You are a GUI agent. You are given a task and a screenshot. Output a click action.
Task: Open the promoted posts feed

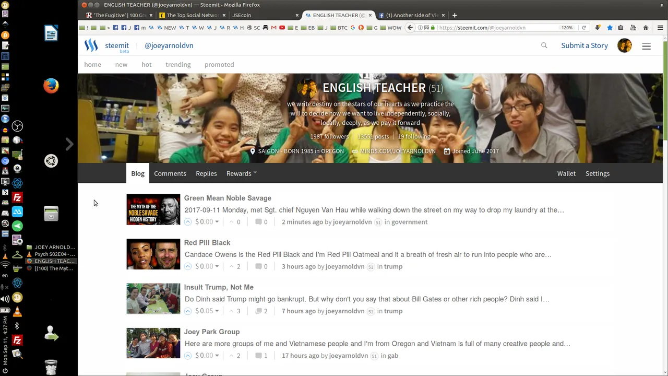pyautogui.click(x=219, y=65)
